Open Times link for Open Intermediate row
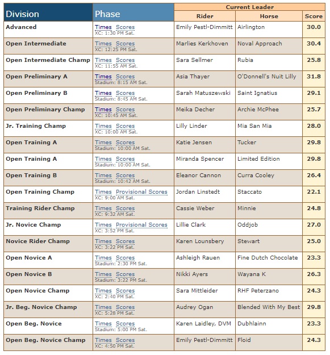 click(103, 44)
